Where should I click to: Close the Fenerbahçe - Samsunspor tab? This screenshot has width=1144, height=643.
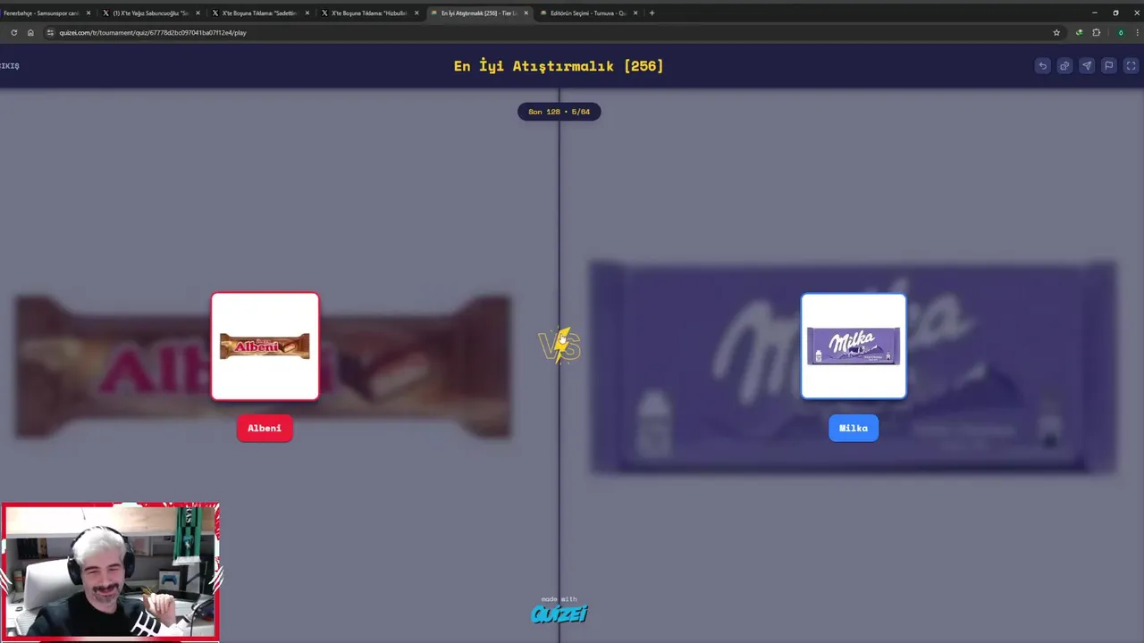click(x=88, y=13)
